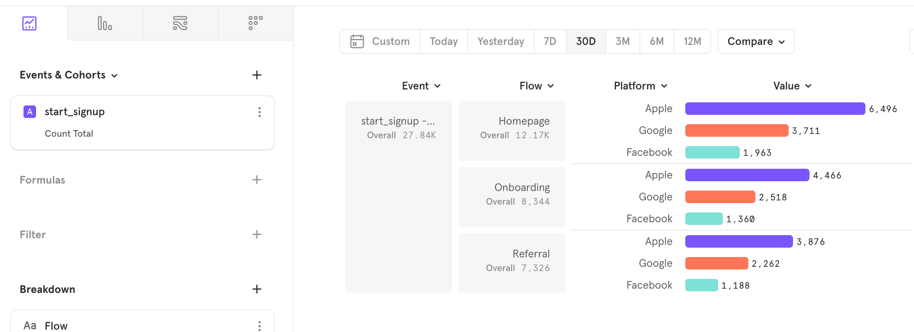Image resolution: width=914 pixels, height=332 pixels.
Task: Switch to the Flows report icon
Action: 180,23
